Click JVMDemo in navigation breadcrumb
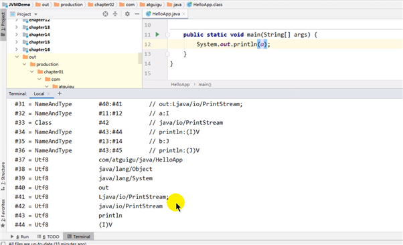This screenshot has width=403, height=245. click(x=19, y=5)
